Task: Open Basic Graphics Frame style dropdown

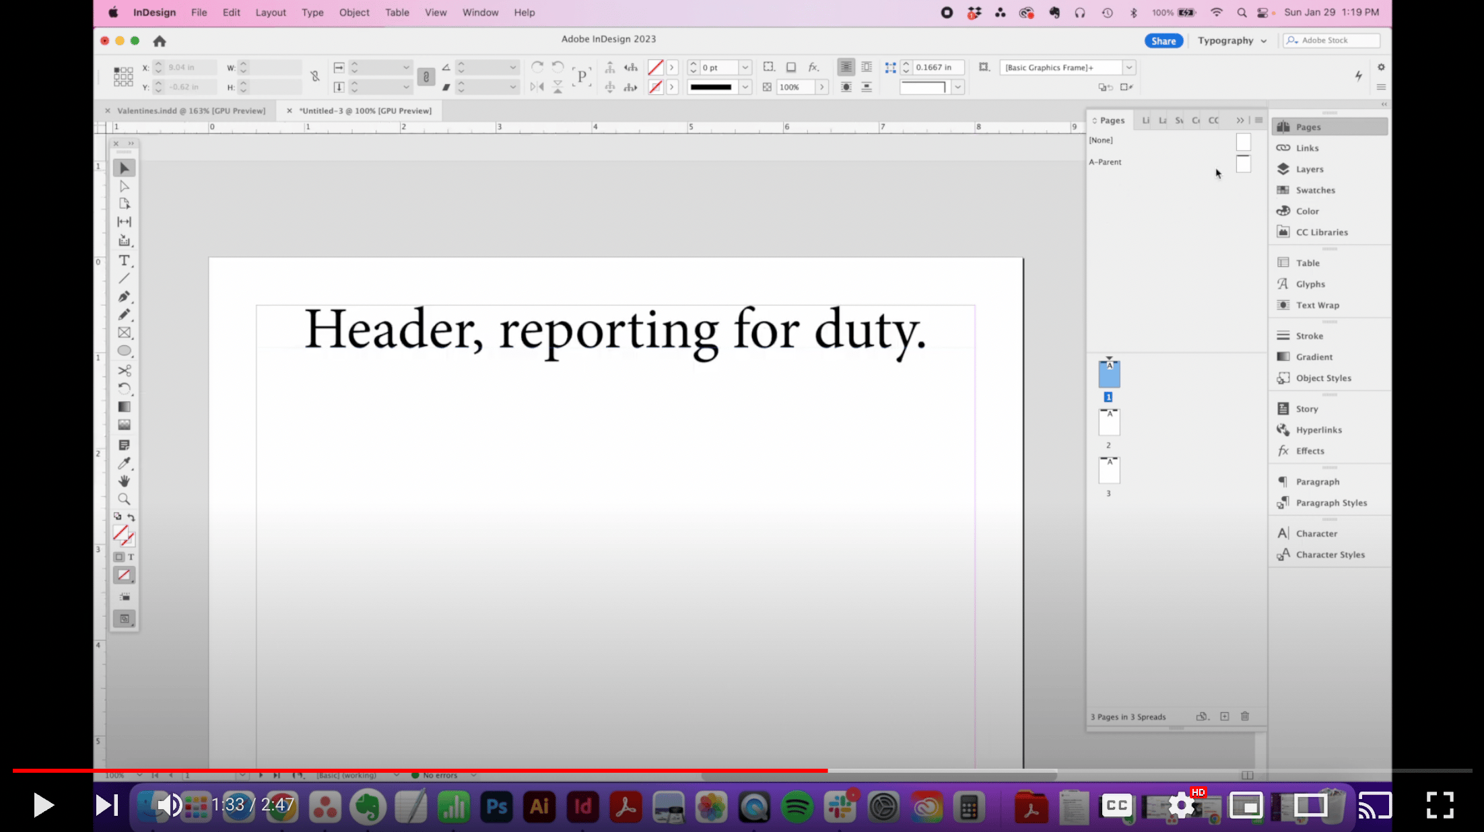Action: [1129, 67]
